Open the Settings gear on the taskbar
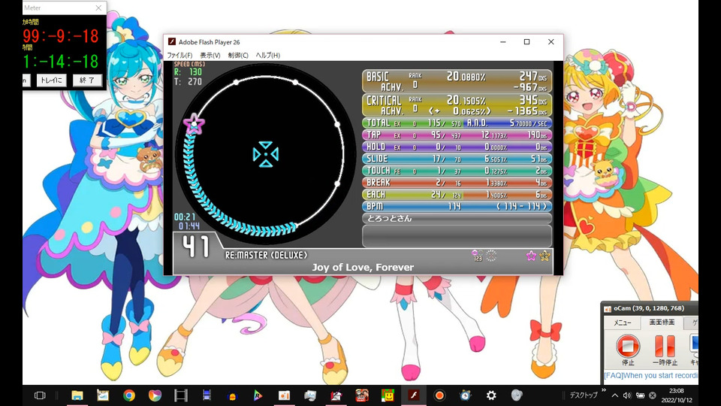 coord(491,395)
